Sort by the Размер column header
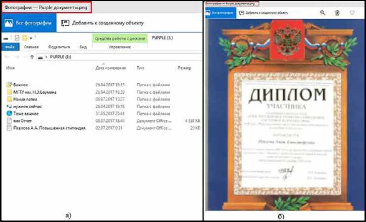366x222 pixels. pyautogui.click(x=184, y=68)
